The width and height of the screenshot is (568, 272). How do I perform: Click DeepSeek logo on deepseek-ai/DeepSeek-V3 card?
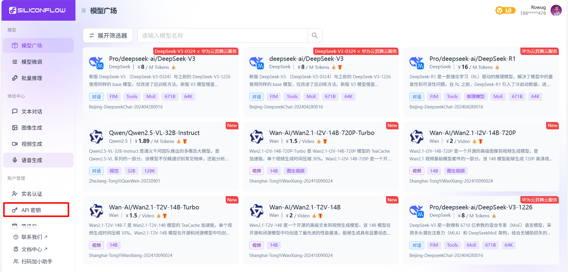(256, 63)
